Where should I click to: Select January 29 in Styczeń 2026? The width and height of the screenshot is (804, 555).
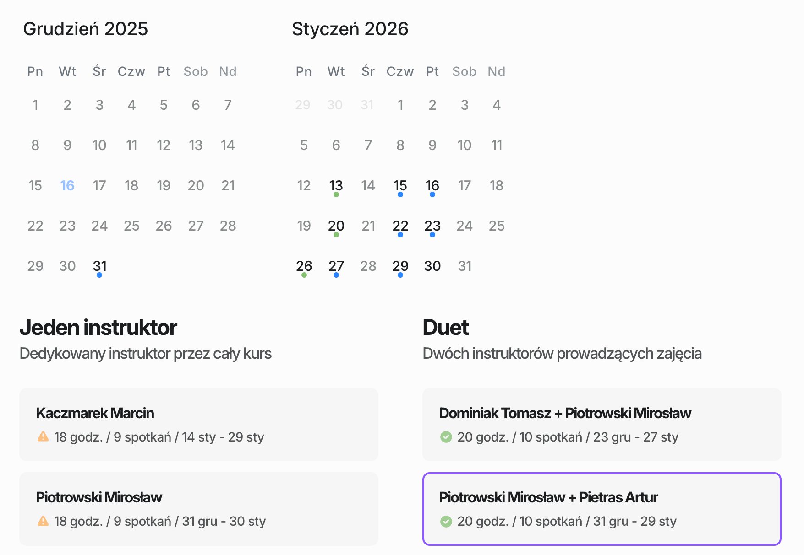[400, 266]
